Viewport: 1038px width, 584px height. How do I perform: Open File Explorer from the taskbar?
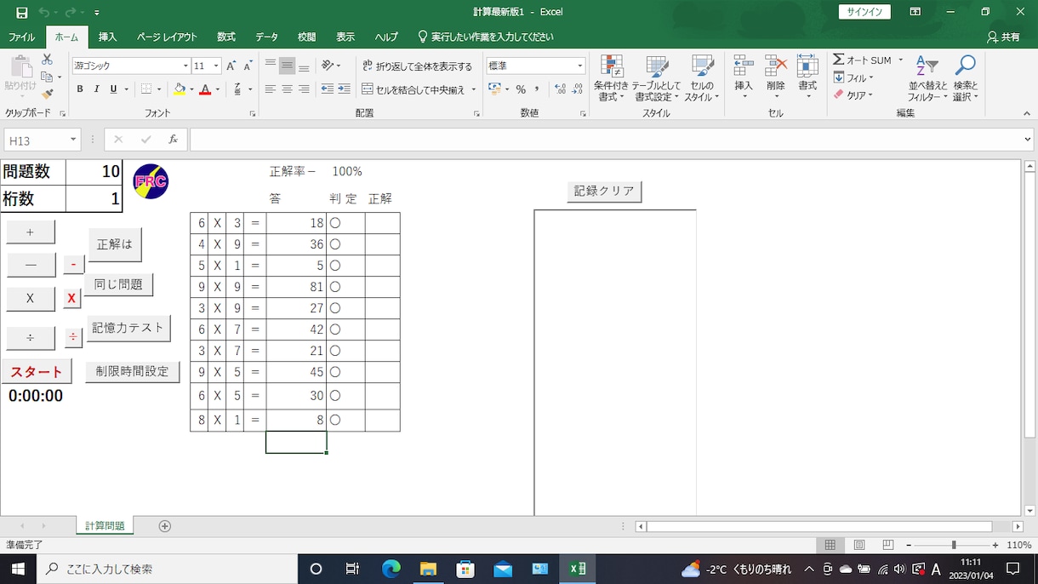pyautogui.click(x=428, y=569)
